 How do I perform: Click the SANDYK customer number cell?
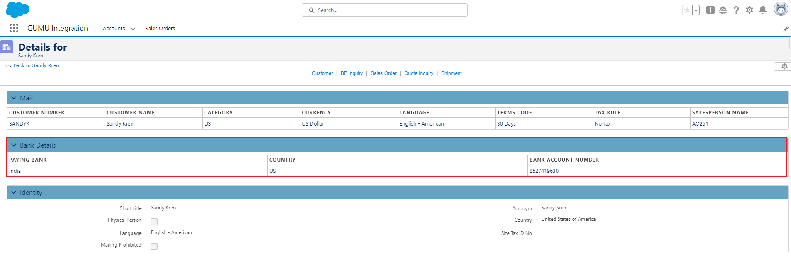coord(56,123)
